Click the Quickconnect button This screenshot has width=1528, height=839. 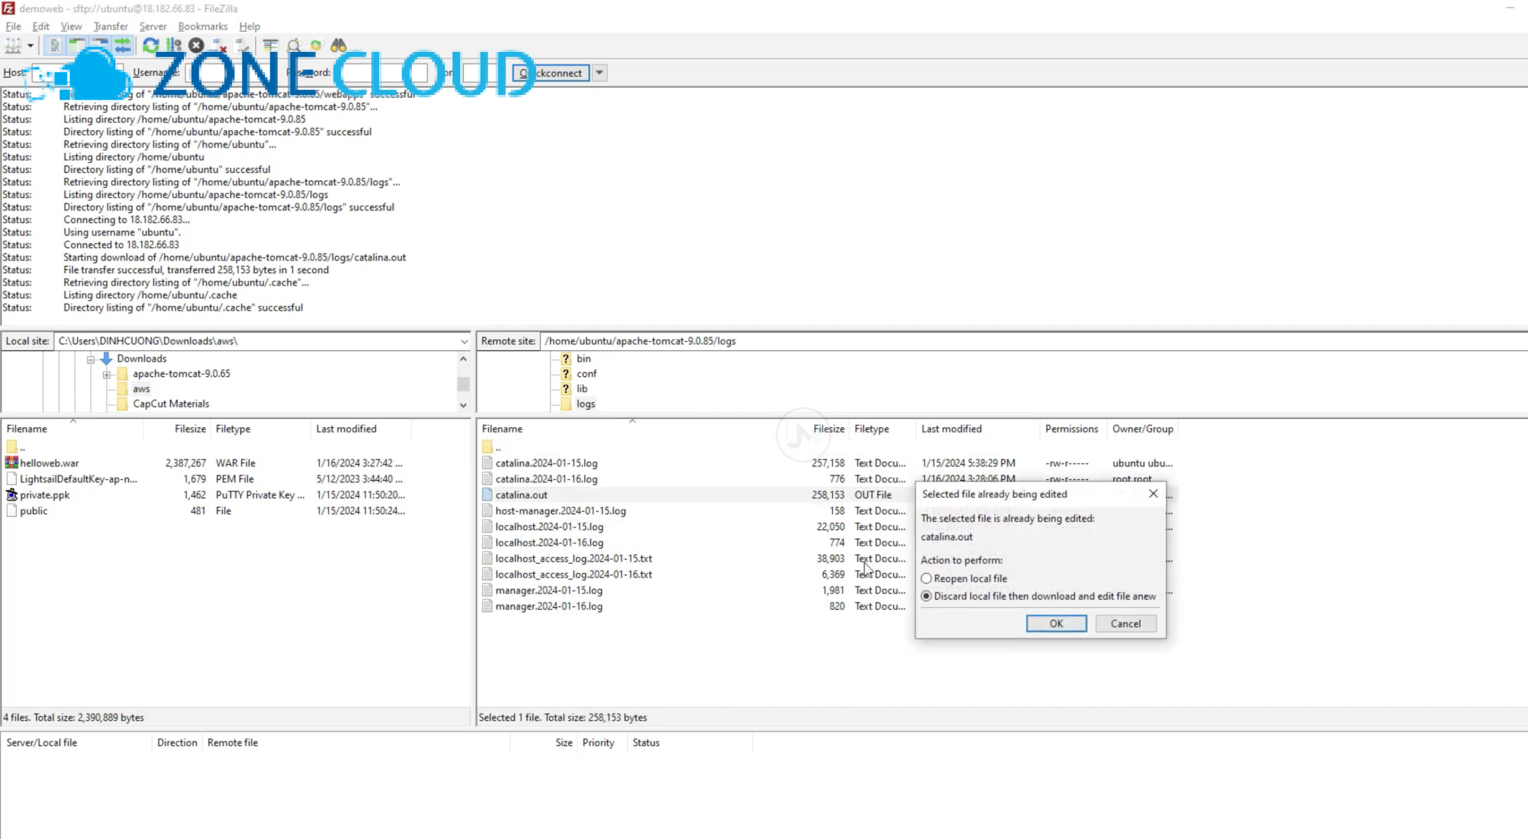click(550, 73)
